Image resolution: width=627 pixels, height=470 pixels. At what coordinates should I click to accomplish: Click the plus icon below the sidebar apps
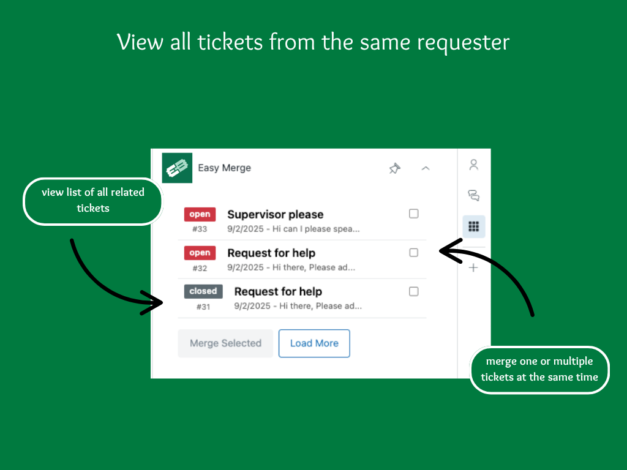tap(473, 267)
